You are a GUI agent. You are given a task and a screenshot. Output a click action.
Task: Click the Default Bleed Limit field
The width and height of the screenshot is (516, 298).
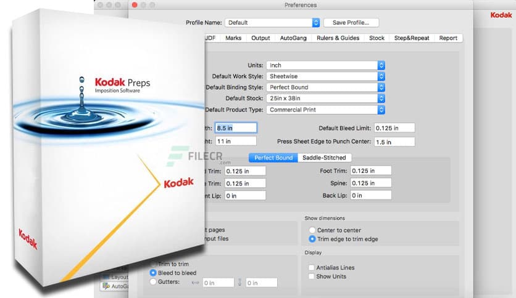394,128
